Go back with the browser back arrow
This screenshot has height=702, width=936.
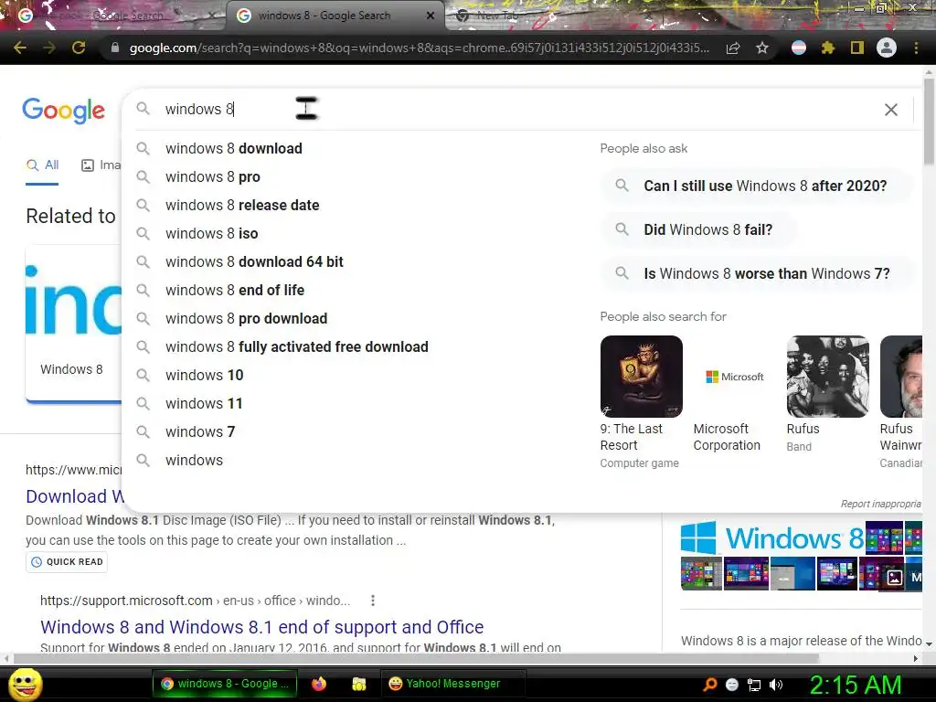coord(20,48)
